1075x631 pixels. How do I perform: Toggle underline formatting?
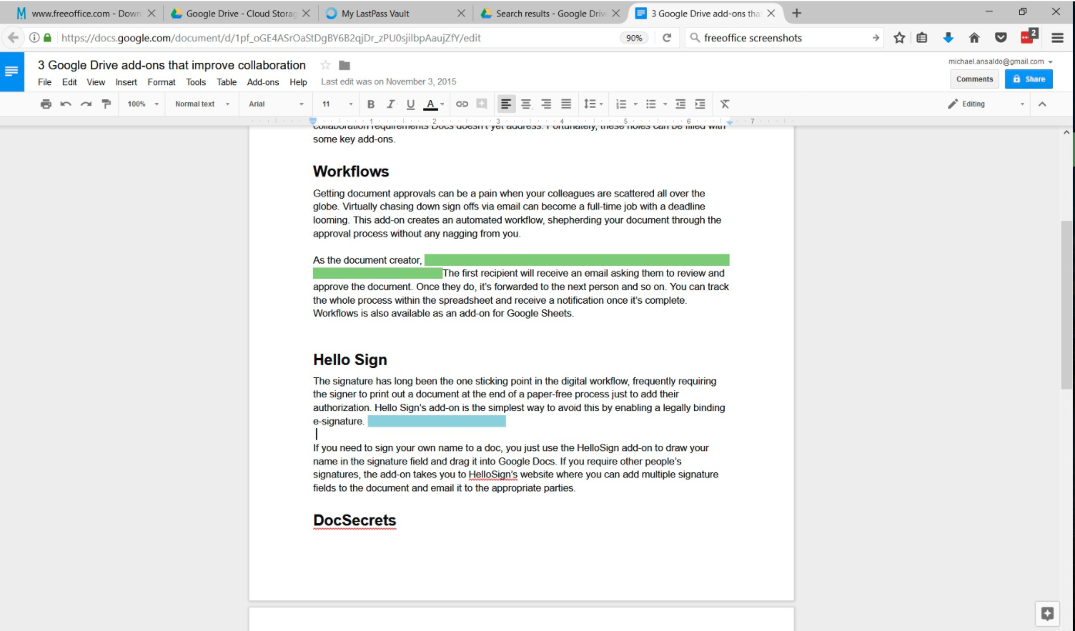[x=410, y=104]
